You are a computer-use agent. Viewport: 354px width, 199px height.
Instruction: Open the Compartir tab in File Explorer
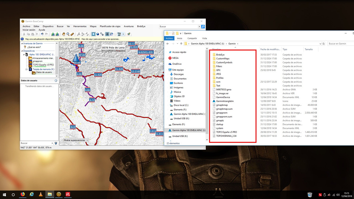192,38
